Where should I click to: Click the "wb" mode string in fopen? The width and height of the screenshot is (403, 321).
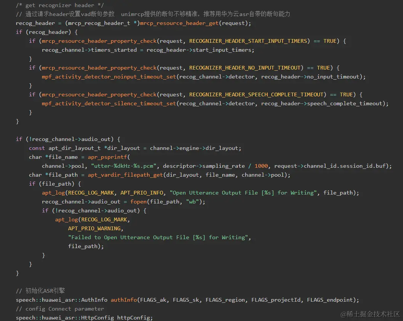pyautogui.click(x=192, y=202)
